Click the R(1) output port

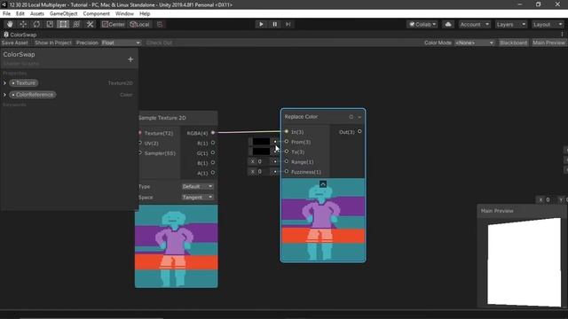click(213, 143)
